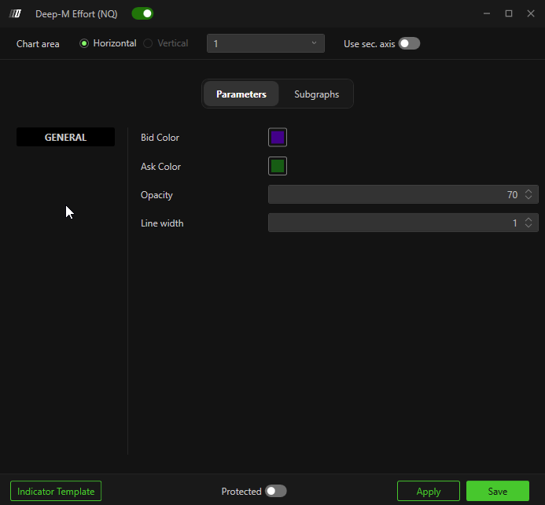Viewport: 545px width, 505px height.
Task: Click the Line width value field
Action: (393, 223)
